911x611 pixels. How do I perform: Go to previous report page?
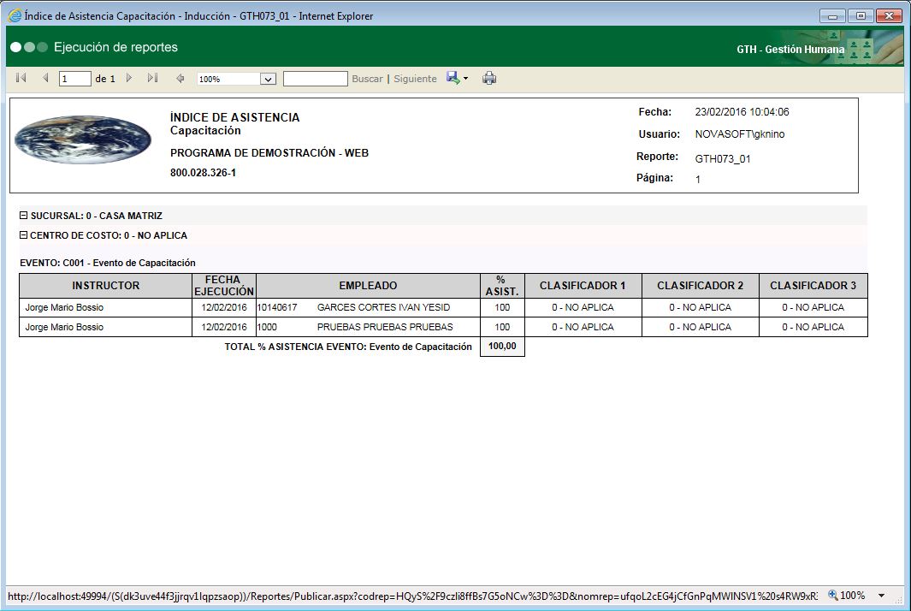(x=45, y=79)
